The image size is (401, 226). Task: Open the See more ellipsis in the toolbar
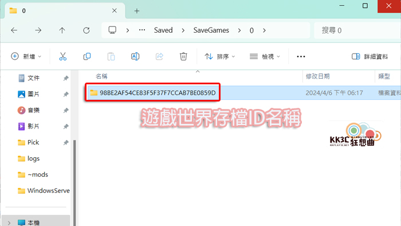pos(301,57)
